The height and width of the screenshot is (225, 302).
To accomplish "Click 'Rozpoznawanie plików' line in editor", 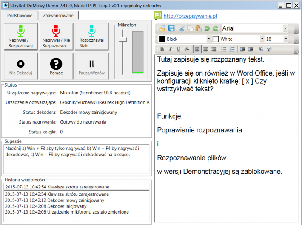I will click(192, 158).
